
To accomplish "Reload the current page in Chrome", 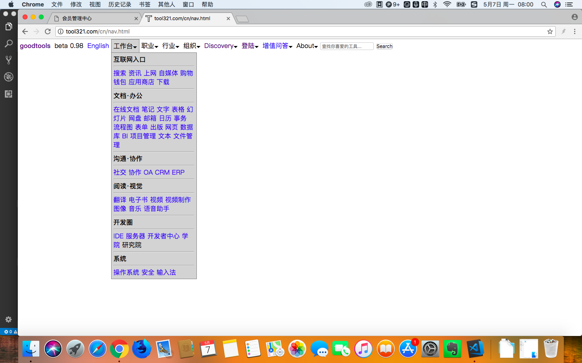I will [x=48, y=31].
